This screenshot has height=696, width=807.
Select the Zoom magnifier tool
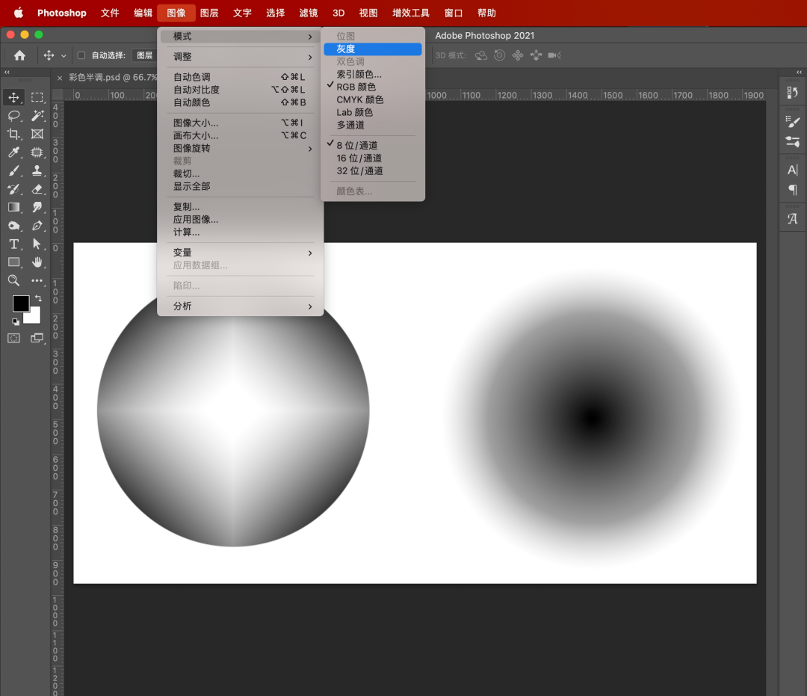tap(13, 280)
